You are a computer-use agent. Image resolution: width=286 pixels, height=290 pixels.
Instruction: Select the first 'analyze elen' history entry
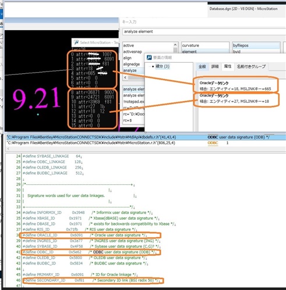[134, 89]
